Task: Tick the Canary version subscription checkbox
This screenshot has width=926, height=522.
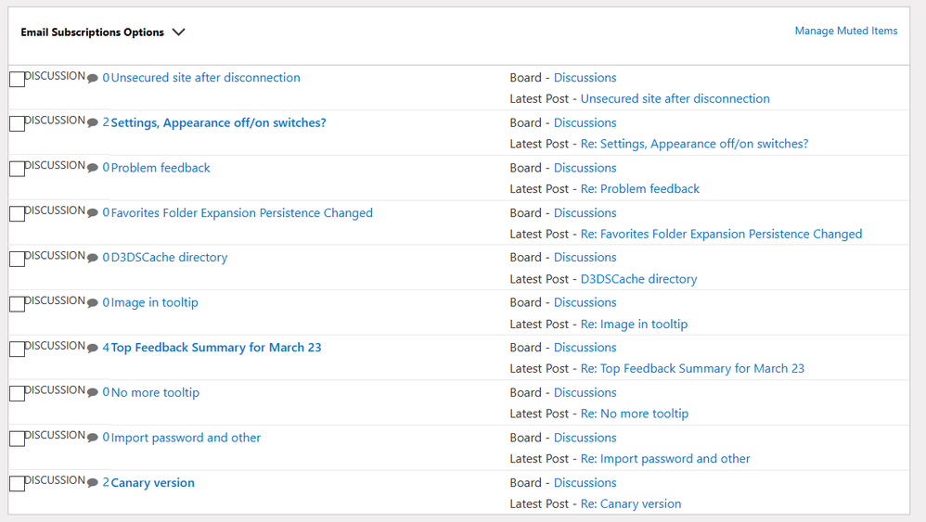Action: pos(17,484)
